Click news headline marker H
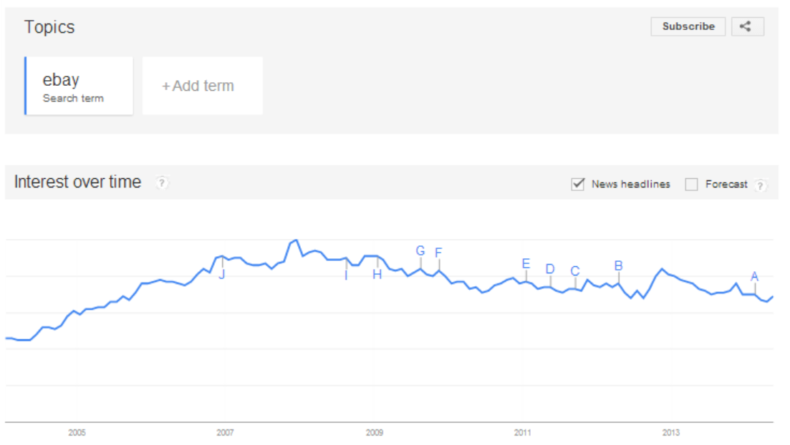 tap(377, 275)
